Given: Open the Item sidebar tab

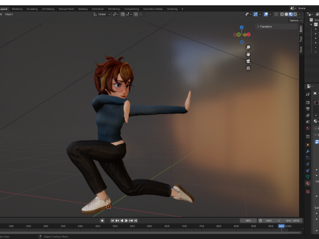Looking at the screenshot, I should 301,29.
